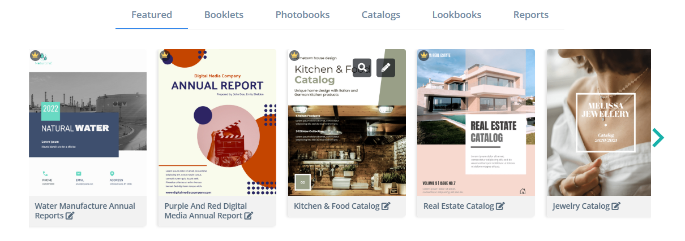Go to the Catalogs tab

click(381, 15)
